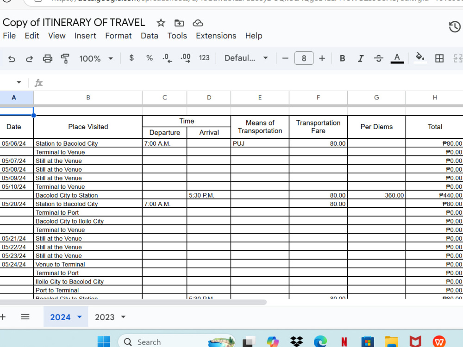The image size is (463, 347).
Task: Click Increase decimal places icon
Action: (186, 58)
